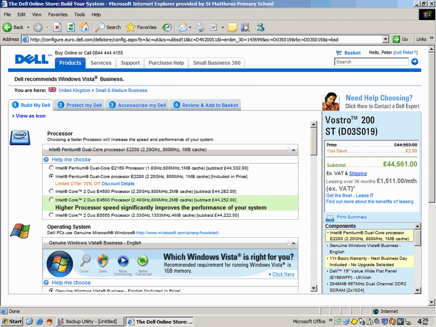This screenshot has width=436, height=327.
Task: Switch to the Services tab
Action: point(101,63)
